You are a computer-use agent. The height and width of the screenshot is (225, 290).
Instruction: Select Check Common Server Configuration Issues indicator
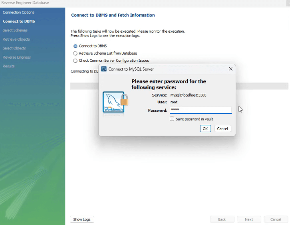(x=75, y=61)
